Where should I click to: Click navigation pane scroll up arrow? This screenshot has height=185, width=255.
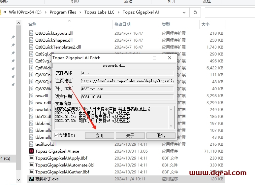point(19,23)
